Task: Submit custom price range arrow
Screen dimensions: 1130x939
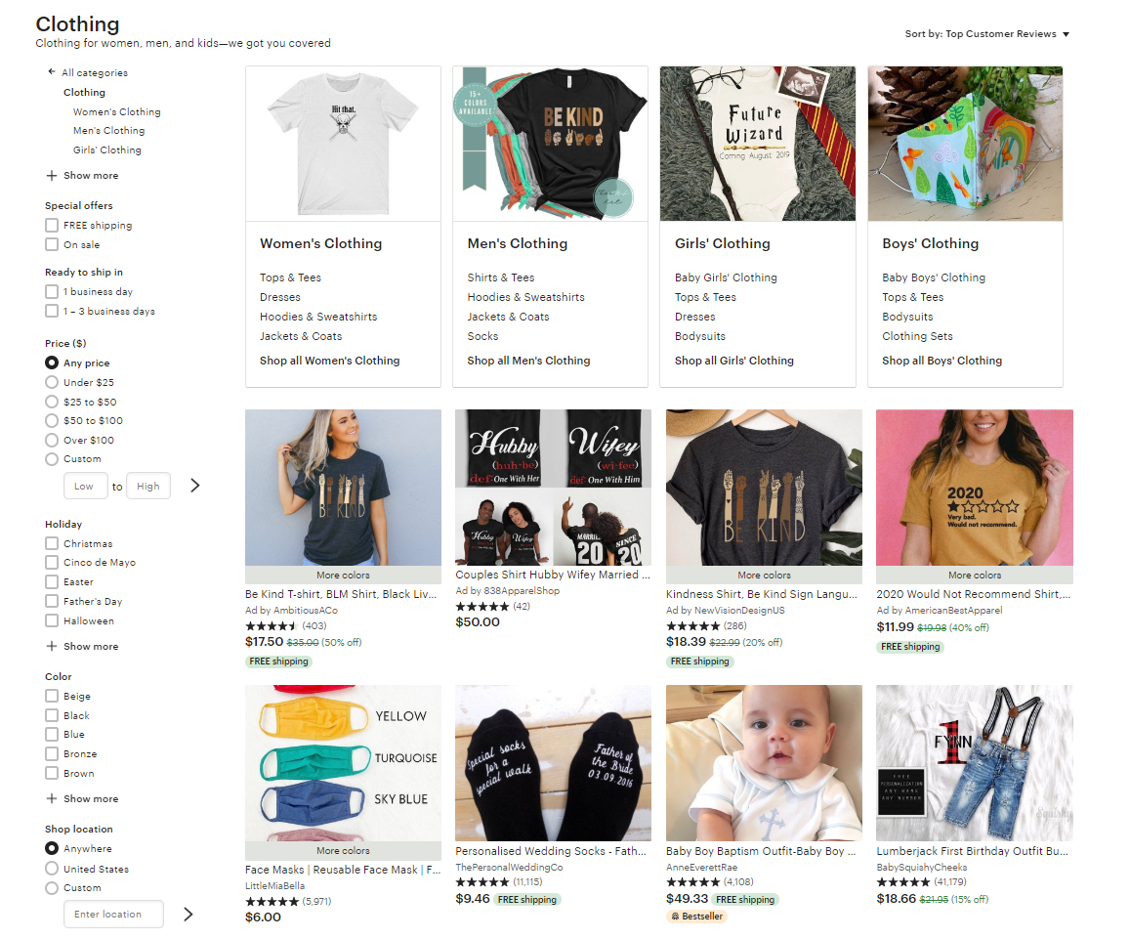Action: [194, 486]
